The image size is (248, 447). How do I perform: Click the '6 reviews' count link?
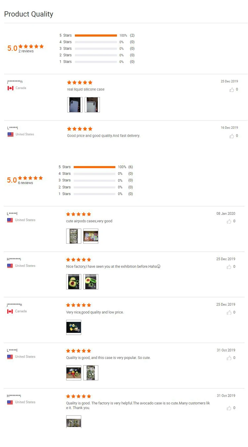[x=25, y=183]
